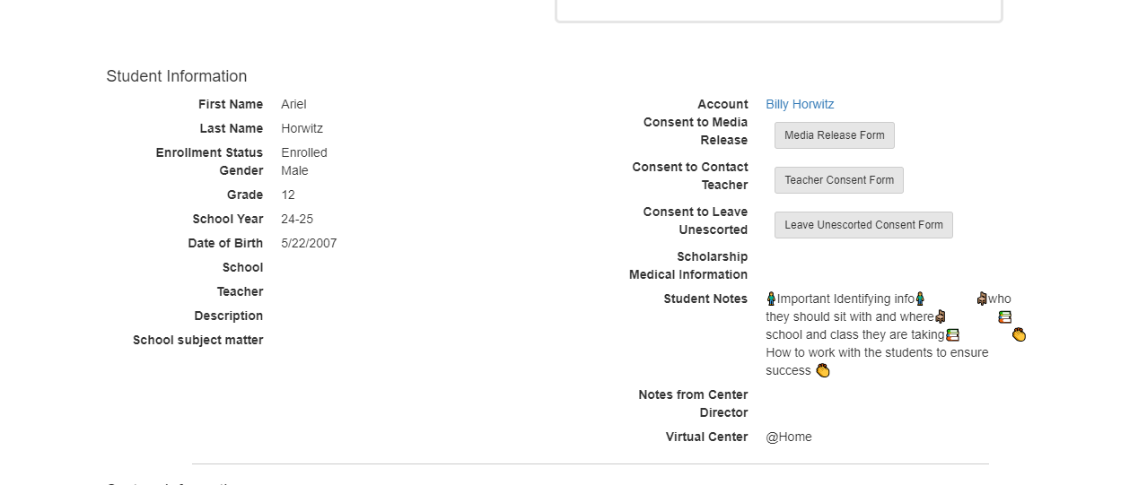This screenshot has height=485, width=1147.
Task: Click the date of birth 5/22/2007
Action: (x=309, y=243)
